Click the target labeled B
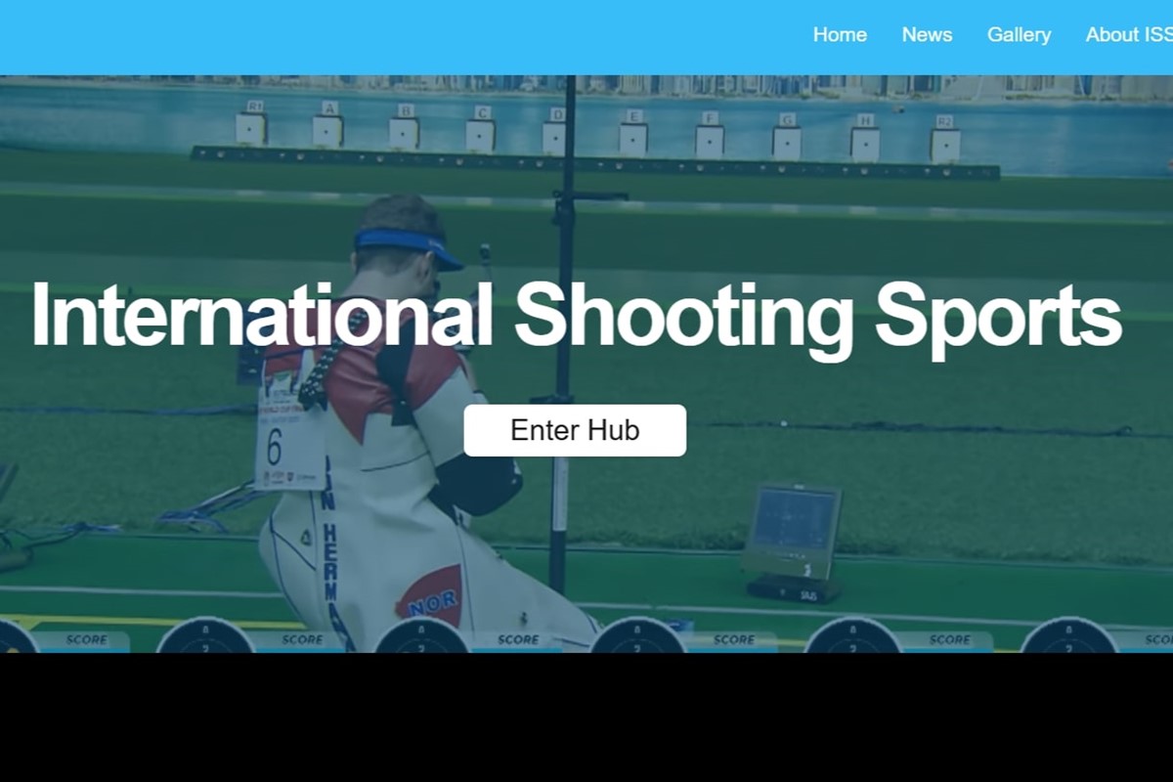Viewport: 1173px width, 782px height. coord(404,132)
